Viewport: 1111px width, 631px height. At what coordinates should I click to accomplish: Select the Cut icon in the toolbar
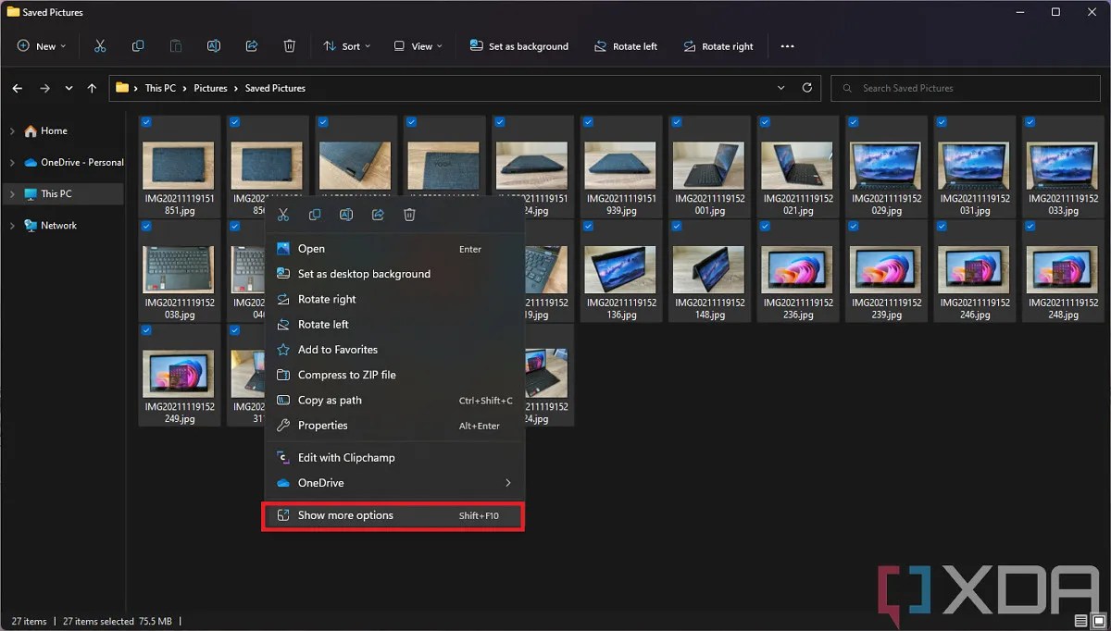pyautogui.click(x=100, y=45)
